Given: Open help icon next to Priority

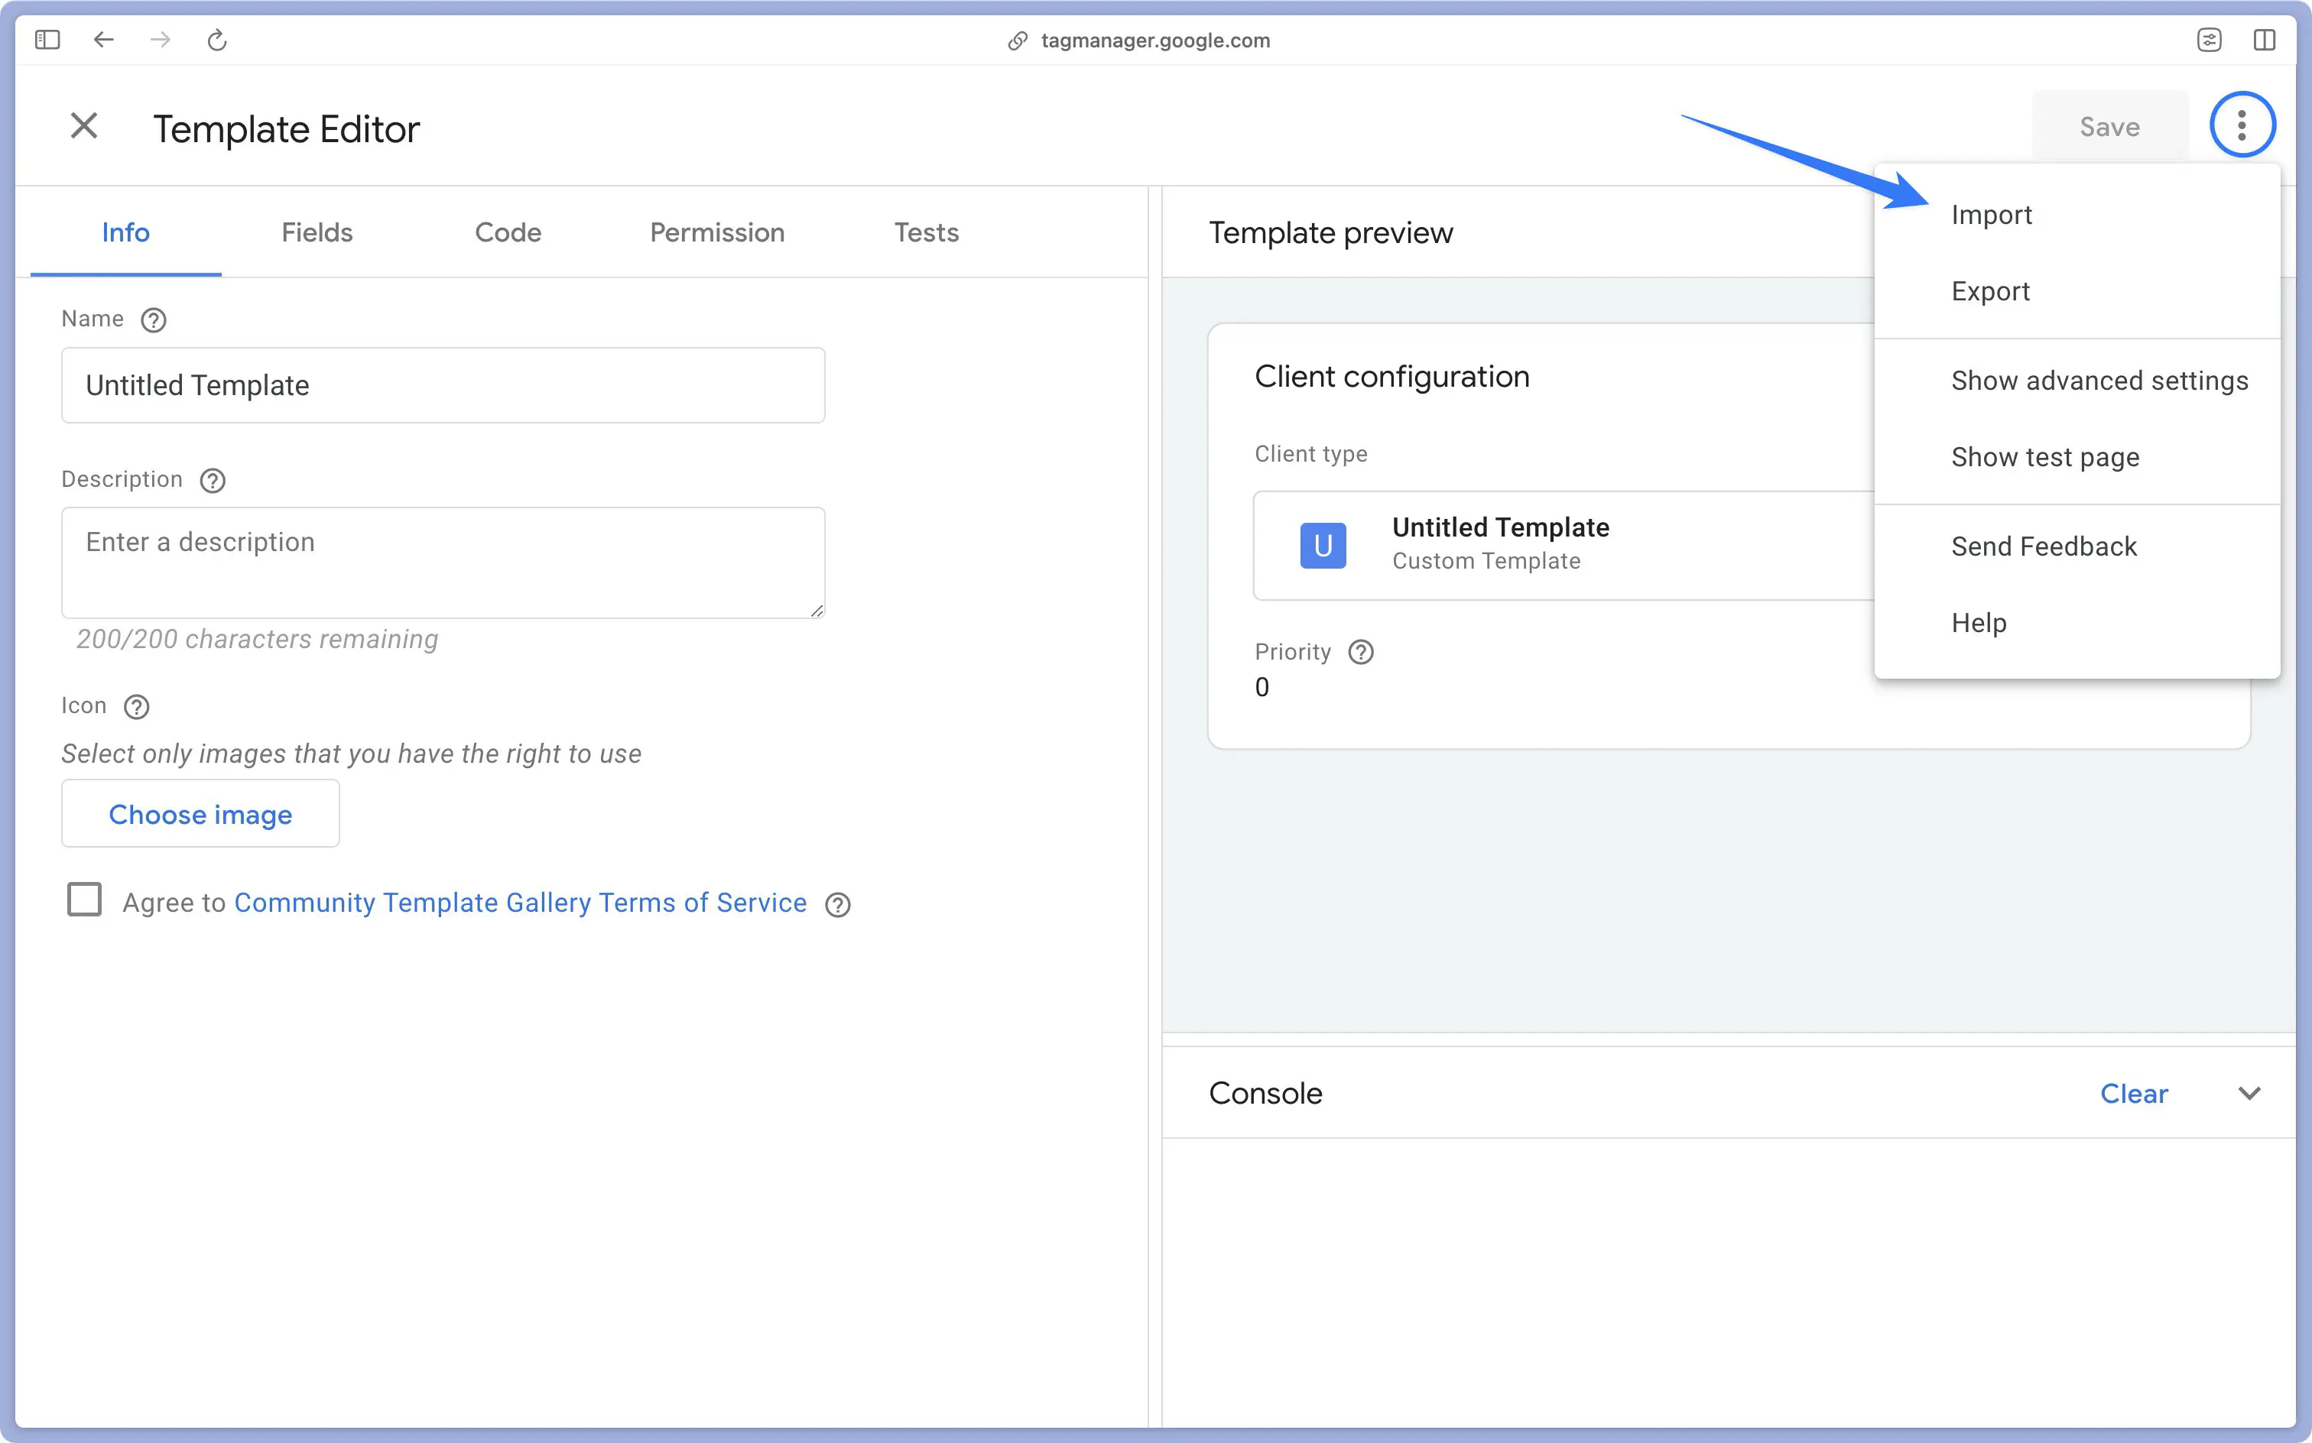Looking at the screenshot, I should (x=1360, y=652).
